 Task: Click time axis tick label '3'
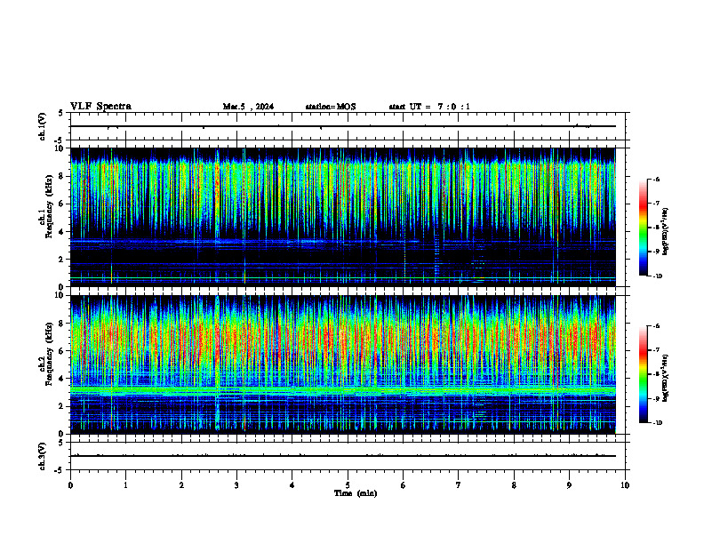(236, 485)
